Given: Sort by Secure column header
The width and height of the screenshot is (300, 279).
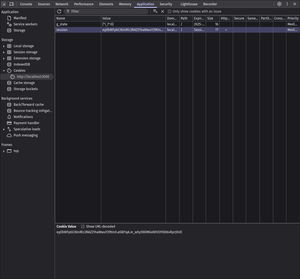Looking at the screenshot, I should [x=239, y=18].
